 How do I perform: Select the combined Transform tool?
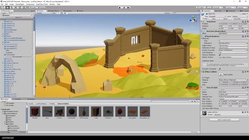(24, 8)
